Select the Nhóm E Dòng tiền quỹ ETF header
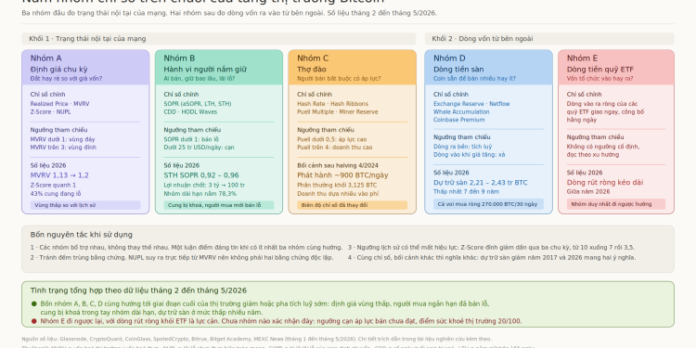 pyautogui.click(x=616, y=68)
